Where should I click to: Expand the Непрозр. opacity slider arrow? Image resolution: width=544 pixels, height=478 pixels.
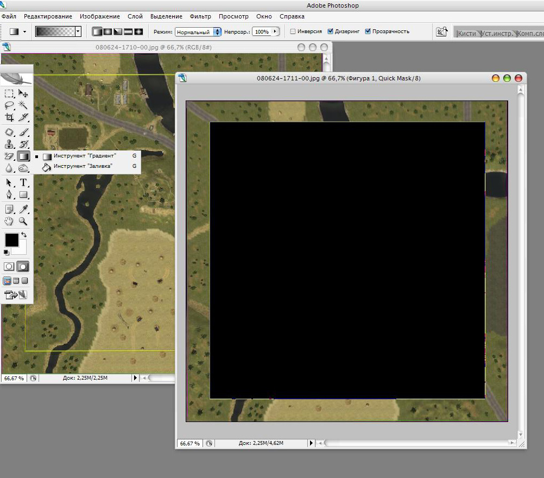pyautogui.click(x=275, y=32)
